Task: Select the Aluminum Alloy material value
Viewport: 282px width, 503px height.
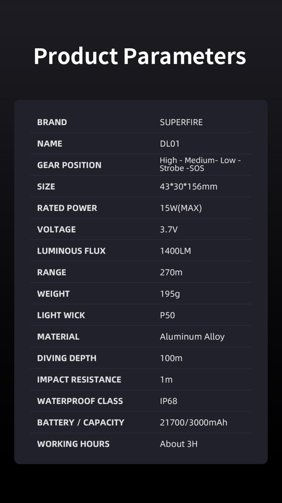Action: (192, 337)
